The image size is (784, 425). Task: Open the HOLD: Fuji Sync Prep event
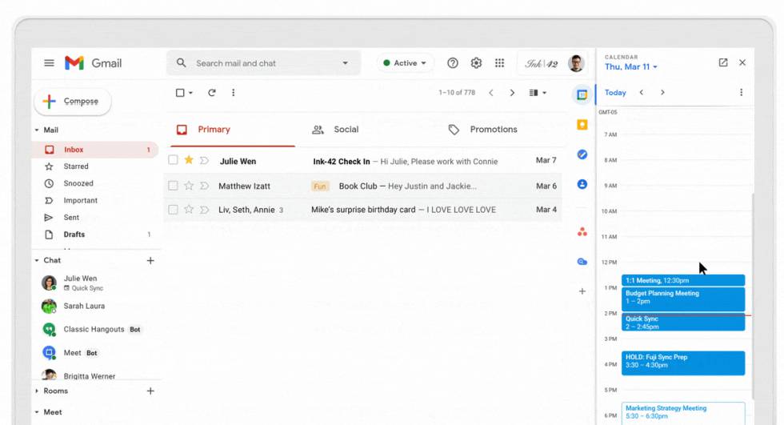(x=683, y=363)
